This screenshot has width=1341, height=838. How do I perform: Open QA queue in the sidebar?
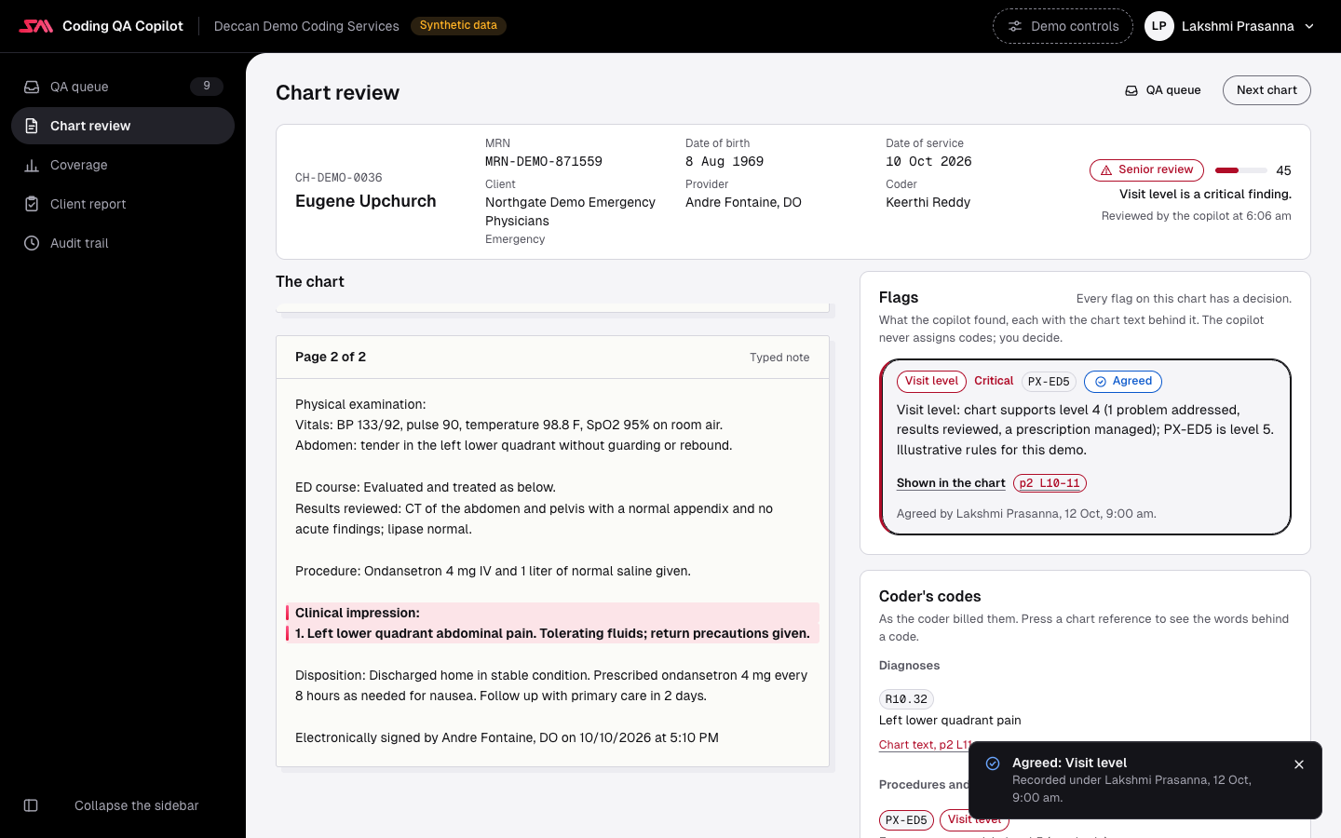click(x=123, y=87)
